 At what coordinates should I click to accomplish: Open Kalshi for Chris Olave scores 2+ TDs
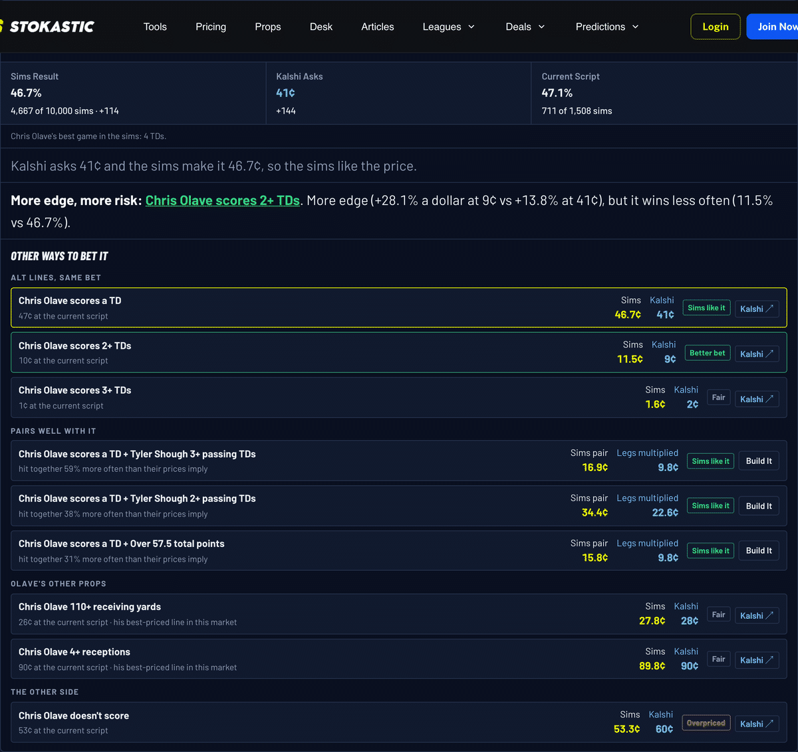pos(757,354)
